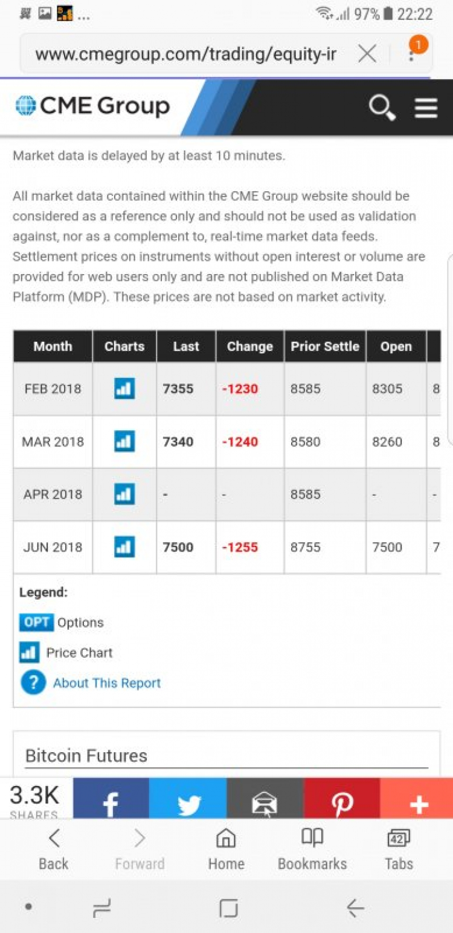Open About This Report link
This screenshot has height=933, width=453.
[x=107, y=683]
